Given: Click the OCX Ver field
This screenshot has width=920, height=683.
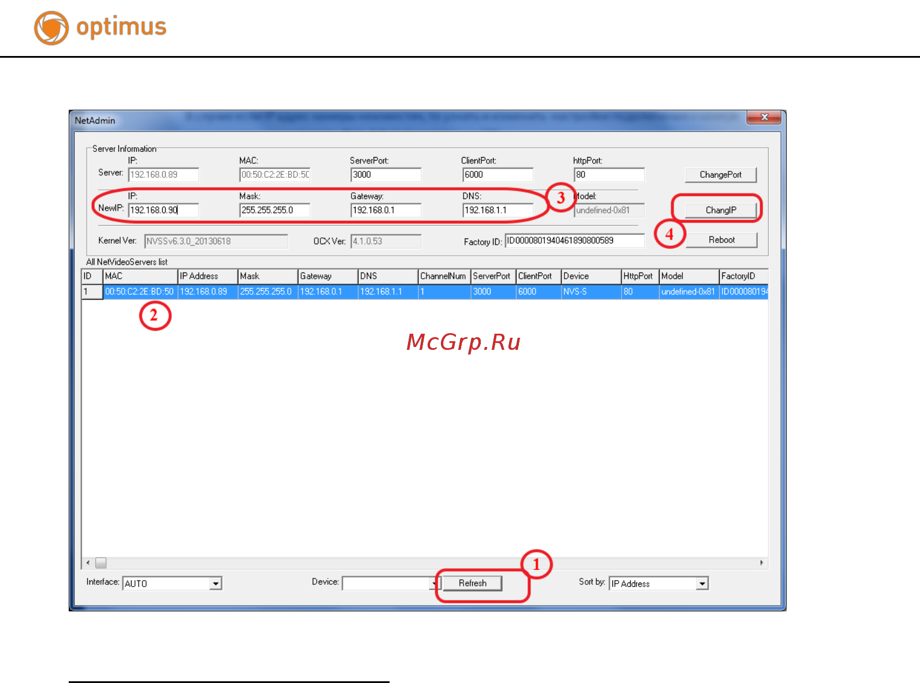Looking at the screenshot, I should pyautogui.click(x=386, y=241).
